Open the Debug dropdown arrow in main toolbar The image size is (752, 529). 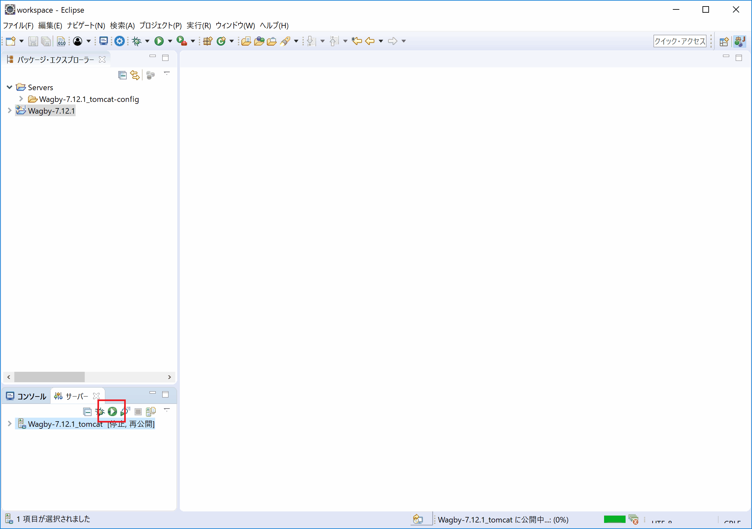147,41
